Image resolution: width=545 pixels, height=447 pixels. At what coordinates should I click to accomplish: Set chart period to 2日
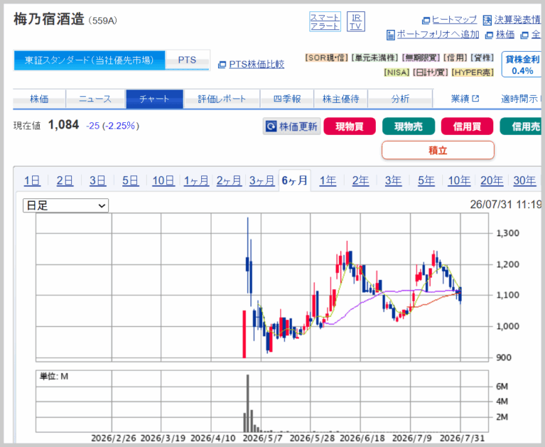click(x=65, y=181)
